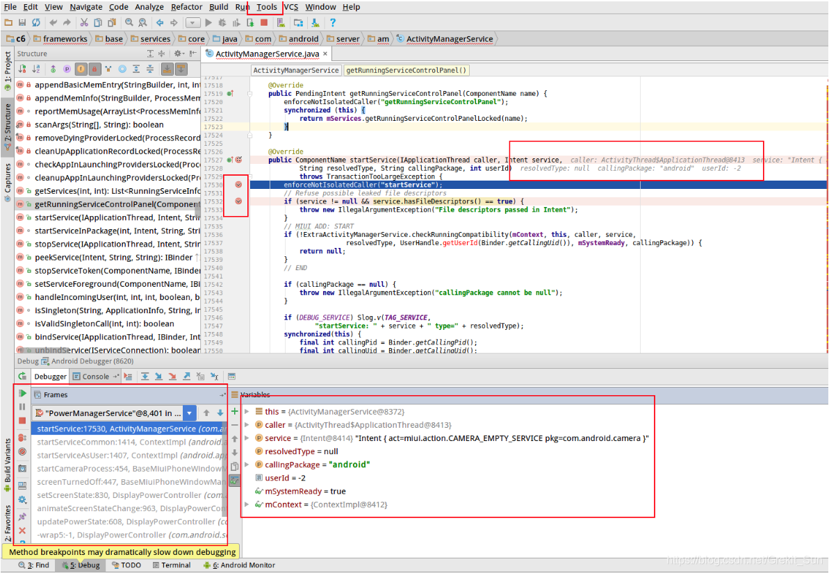Screen dimensions: 829x573
Task: Click the getRunningServiceControlPanel() method breadcrumb
Action: 407,69
